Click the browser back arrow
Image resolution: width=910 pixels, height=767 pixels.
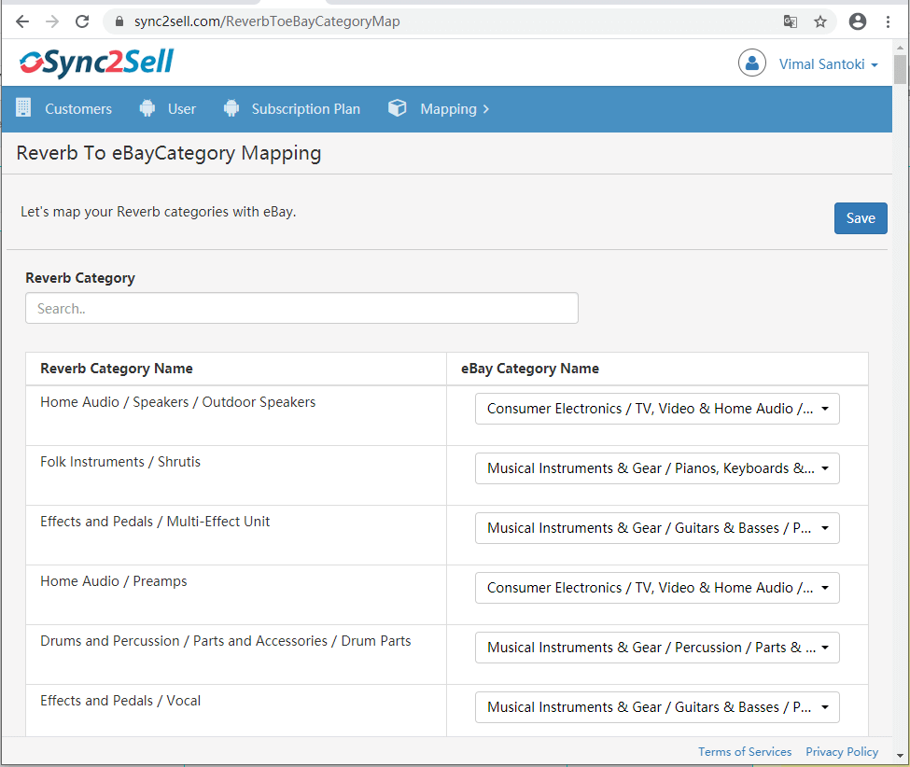pyautogui.click(x=22, y=21)
